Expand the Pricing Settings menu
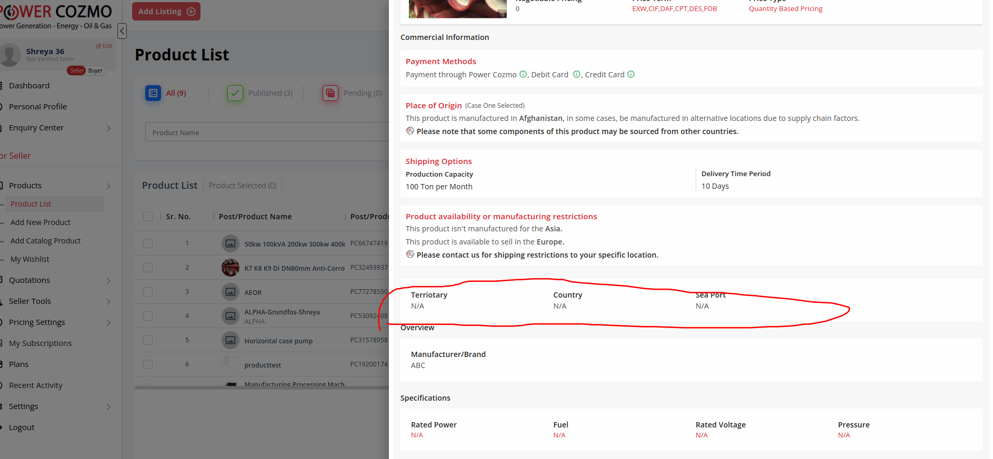Screen dimensions: 993x459 point(108,322)
